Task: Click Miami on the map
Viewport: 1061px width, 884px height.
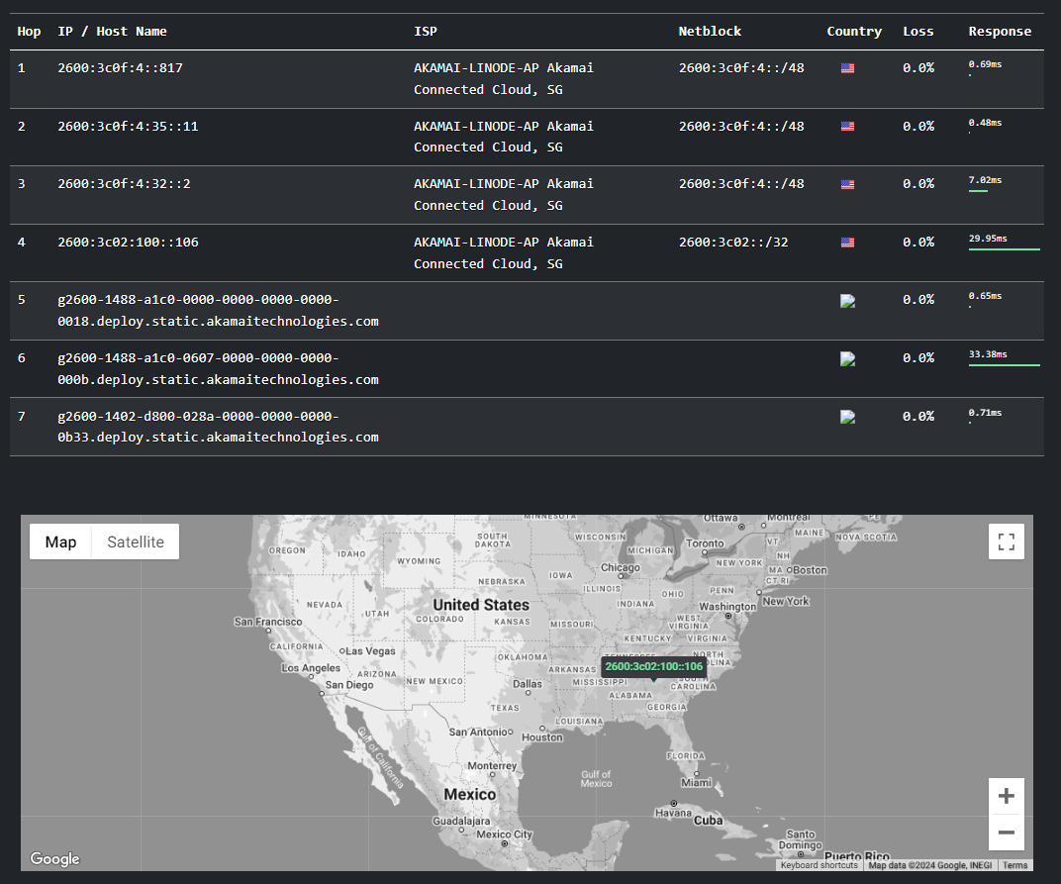Action: 697,782
